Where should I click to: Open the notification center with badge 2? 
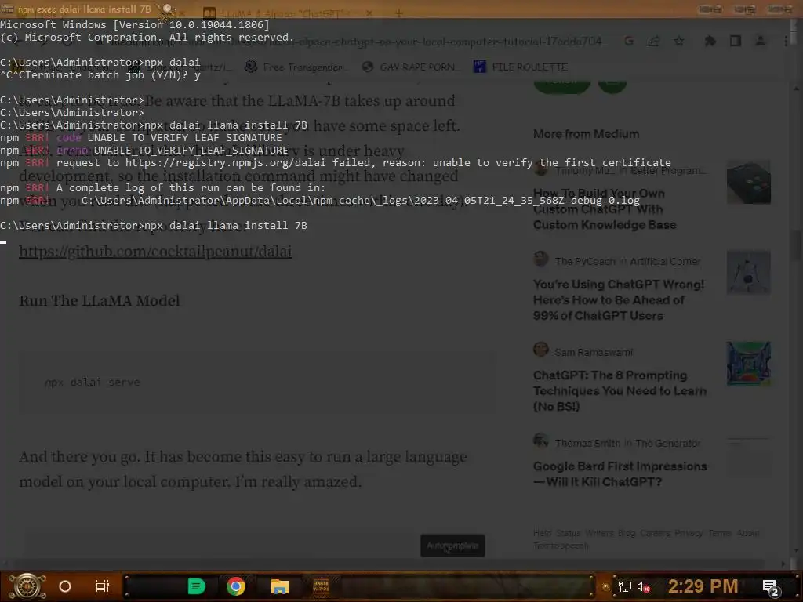770,587
